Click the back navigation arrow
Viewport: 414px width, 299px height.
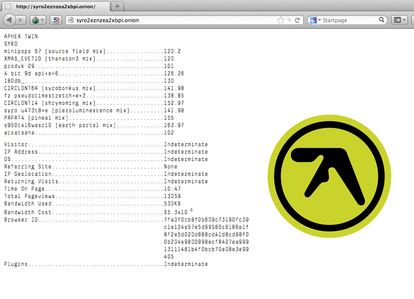click(x=9, y=20)
